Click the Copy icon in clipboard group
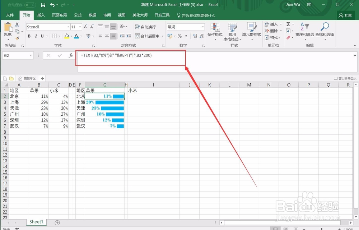 pos(17,31)
